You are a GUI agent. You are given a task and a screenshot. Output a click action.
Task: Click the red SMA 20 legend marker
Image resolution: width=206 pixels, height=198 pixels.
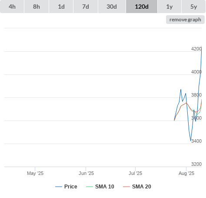(x=126, y=187)
